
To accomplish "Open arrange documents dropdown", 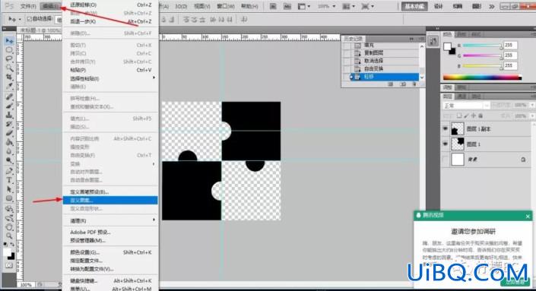I will (349, 6).
